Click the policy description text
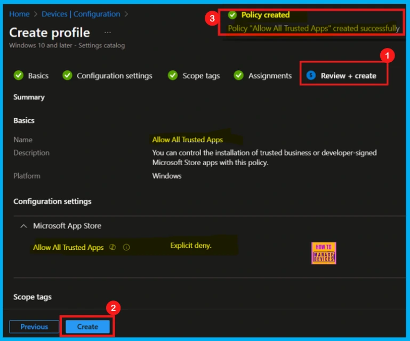The height and width of the screenshot is (341, 410). click(x=264, y=158)
